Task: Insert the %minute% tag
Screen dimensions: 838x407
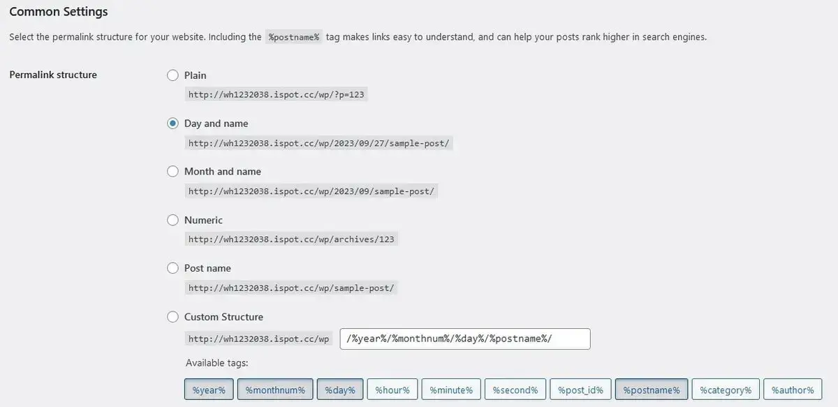Action: click(451, 390)
